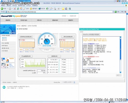Open the 도구(T) menu

click(x=28, y=5)
